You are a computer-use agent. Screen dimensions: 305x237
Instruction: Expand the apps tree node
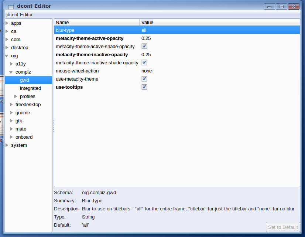pos(6,23)
